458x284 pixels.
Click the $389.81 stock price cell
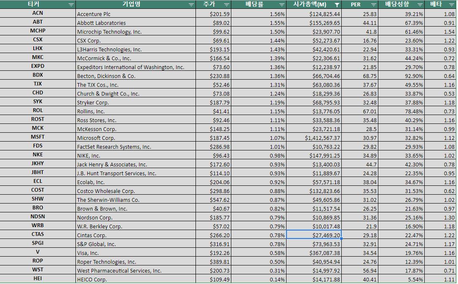(214, 261)
